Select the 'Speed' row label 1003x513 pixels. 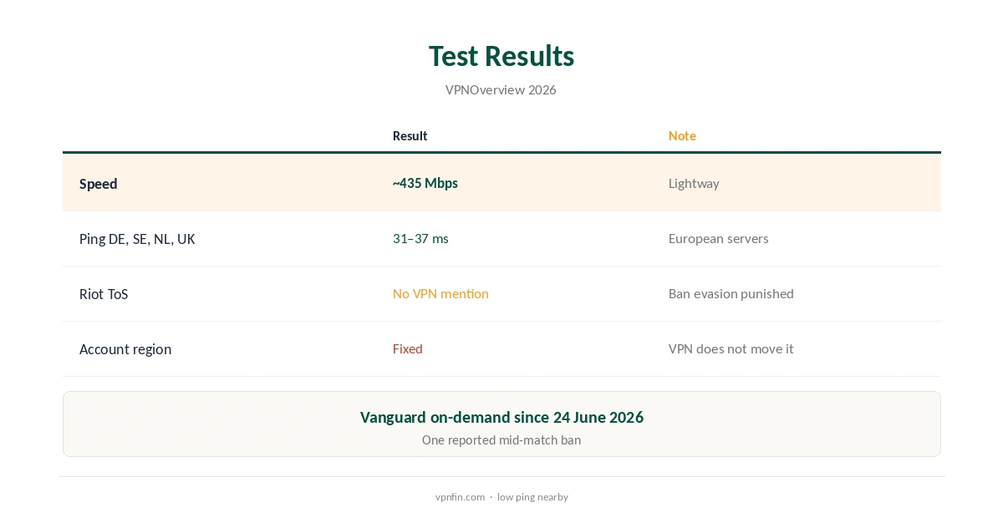click(98, 184)
